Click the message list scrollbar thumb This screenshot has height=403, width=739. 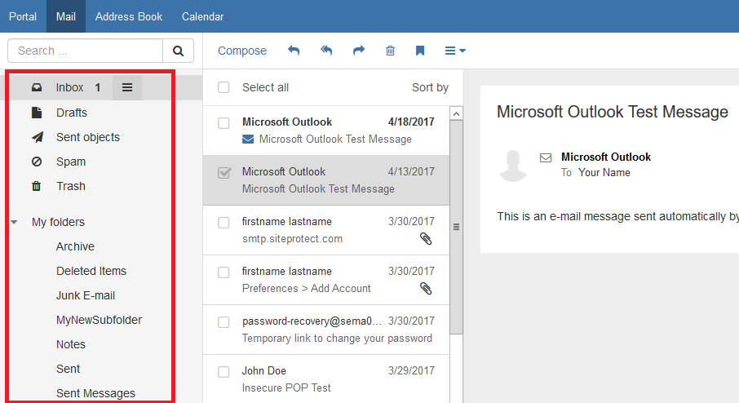(x=456, y=227)
